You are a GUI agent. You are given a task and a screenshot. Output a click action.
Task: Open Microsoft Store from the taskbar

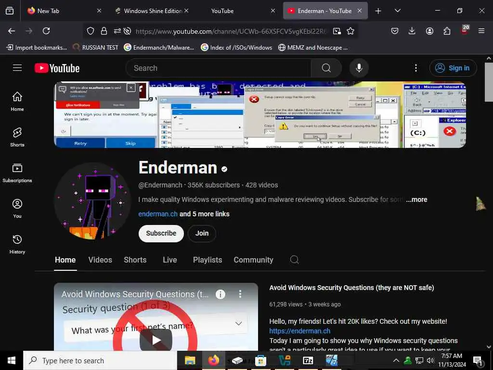coord(260,360)
